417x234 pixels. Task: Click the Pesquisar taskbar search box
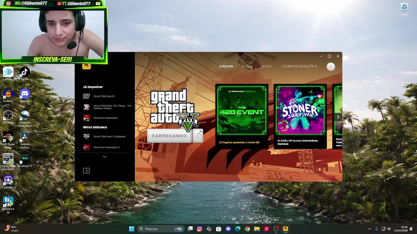(x=161, y=229)
